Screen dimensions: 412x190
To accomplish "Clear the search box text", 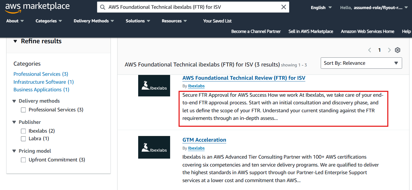I will coord(284,7).
